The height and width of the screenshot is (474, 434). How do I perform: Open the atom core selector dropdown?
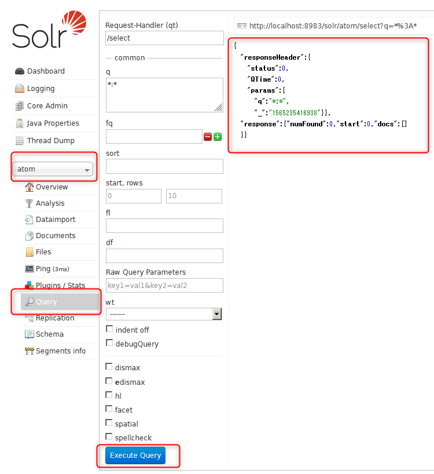(x=53, y=169)
